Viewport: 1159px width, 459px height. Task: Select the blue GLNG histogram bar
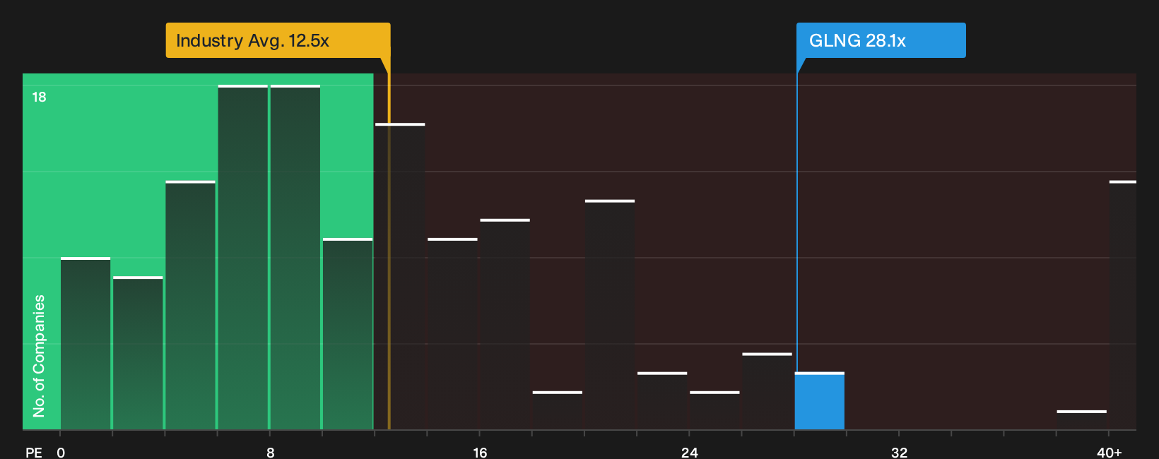click(819, 401)
